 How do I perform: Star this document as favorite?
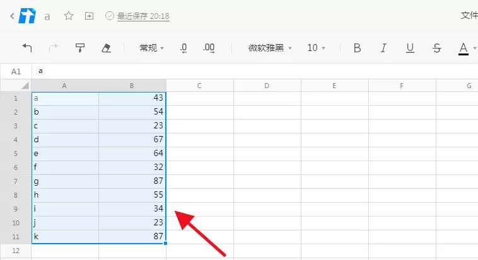pyautogui.click(x=69, y=16)
